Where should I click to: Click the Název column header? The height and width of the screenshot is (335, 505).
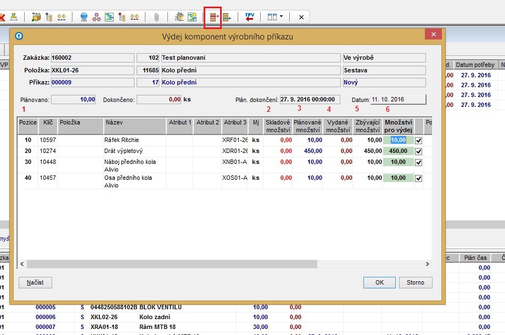click(x=134, y=126)
